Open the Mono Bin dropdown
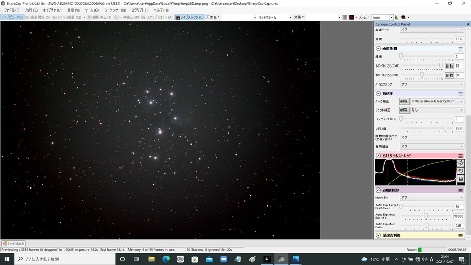This screenshot has width=471, height=265. (x=432, y=197)
